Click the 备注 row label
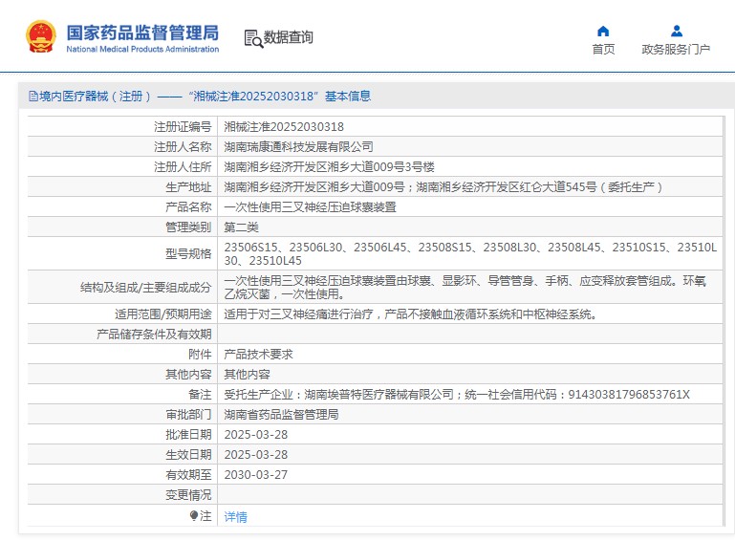 click(x=200, y=394)
